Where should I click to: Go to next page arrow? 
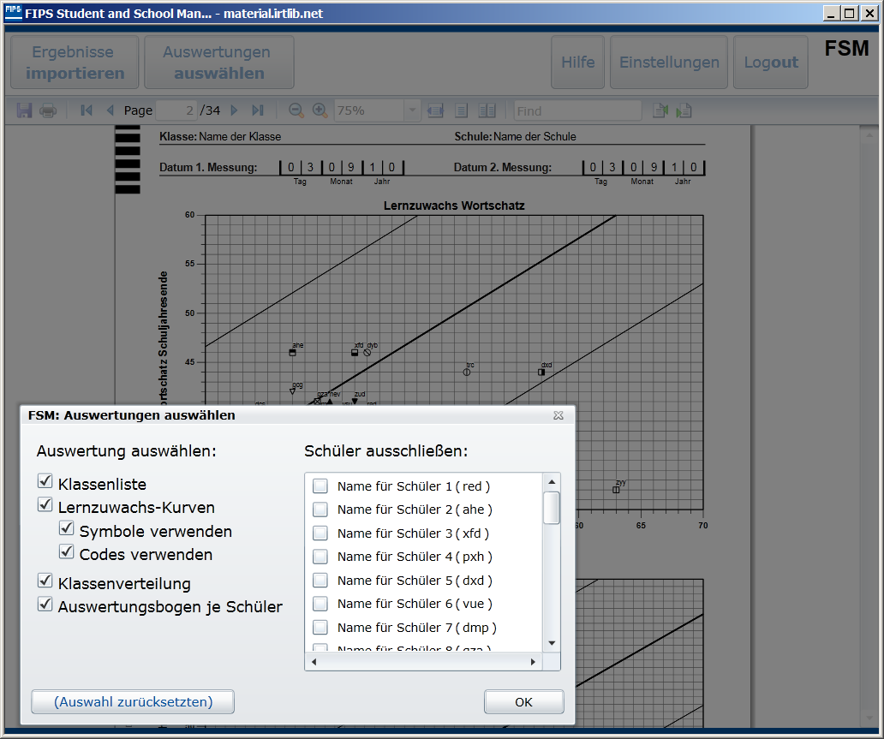click(x=234, y=110)
